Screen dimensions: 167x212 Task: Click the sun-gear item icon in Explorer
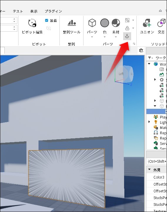click(x=162, y=80)
